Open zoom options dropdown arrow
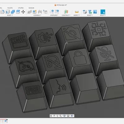Viewport: 124px width, 124px height. click(x=62, y=116)
